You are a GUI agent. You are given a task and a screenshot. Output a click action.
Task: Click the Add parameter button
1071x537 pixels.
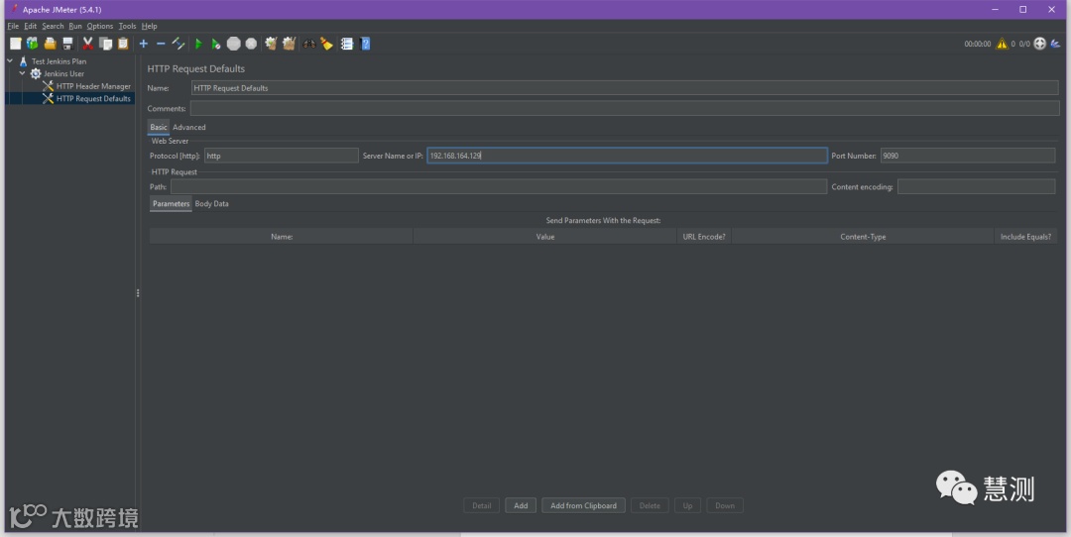point(521,505)
